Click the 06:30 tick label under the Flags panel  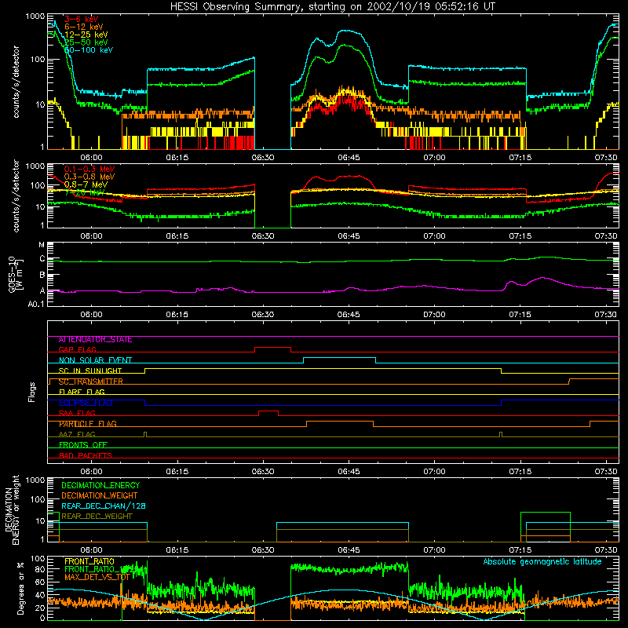point(263,472)
